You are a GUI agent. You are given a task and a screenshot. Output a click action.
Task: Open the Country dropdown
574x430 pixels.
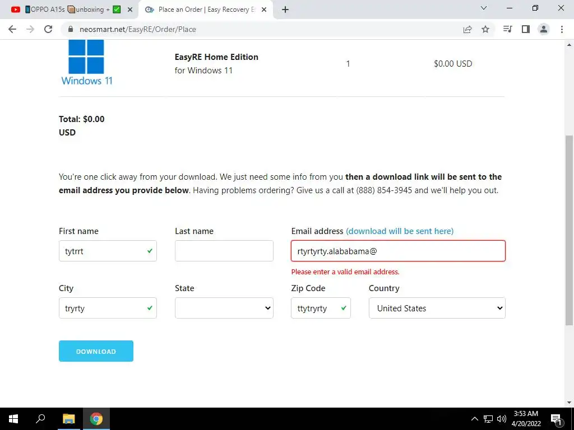[437, 308]
